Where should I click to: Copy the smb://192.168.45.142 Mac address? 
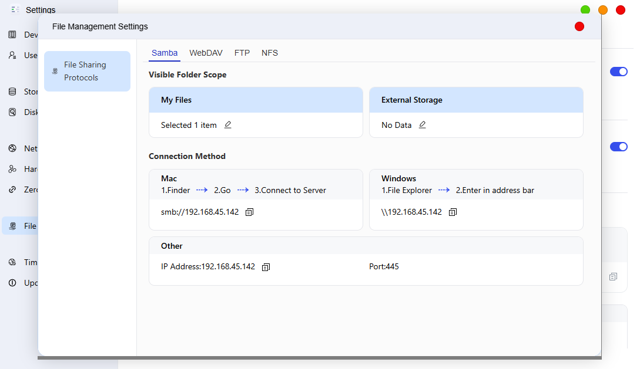coord(249,212)
